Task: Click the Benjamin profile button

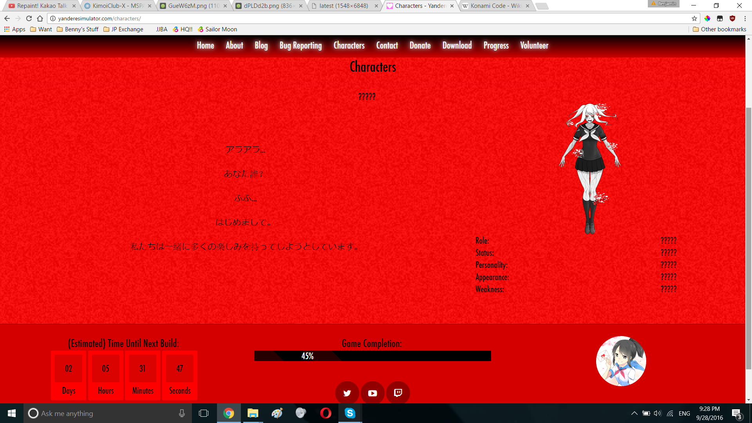Action: pyautogui.click(x=663, y=4)
